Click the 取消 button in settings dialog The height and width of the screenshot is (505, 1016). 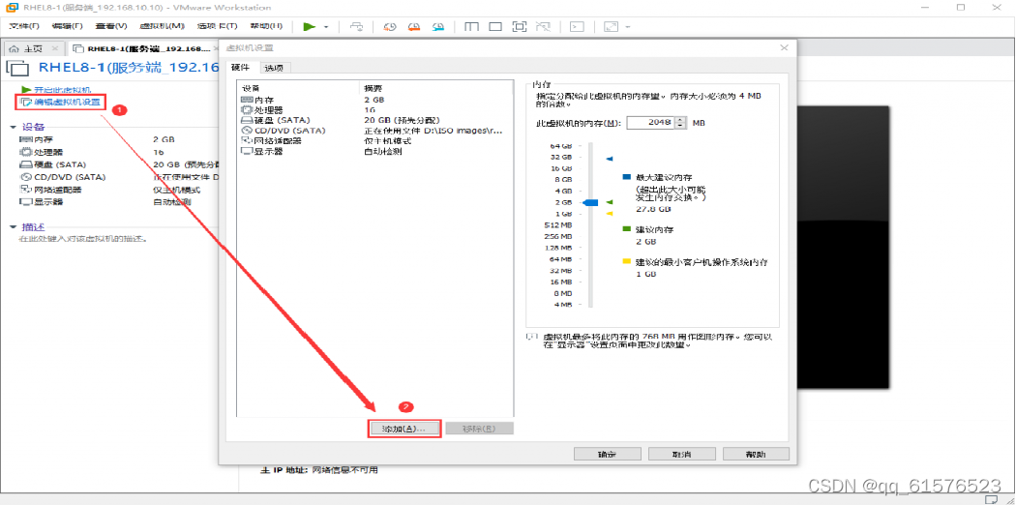coord(681,454)
